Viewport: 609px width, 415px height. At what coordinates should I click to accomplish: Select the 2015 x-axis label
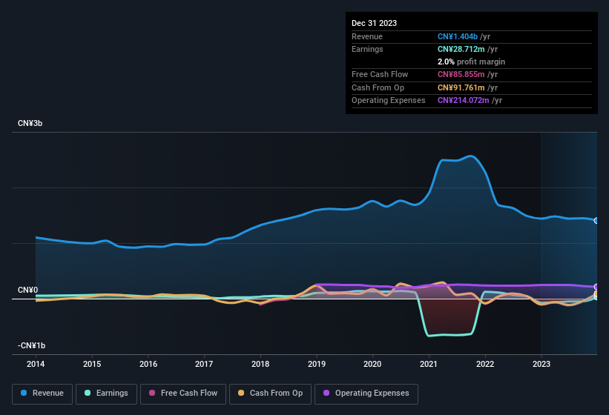coord(92,364)
